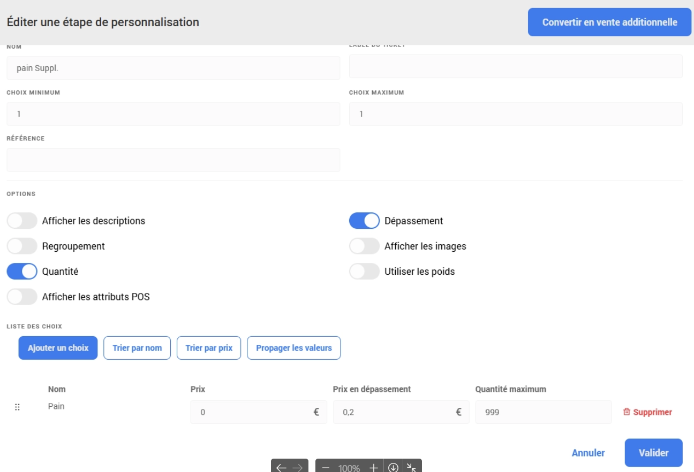Toggle Afficher les descriptions switch

pos(22,221)
